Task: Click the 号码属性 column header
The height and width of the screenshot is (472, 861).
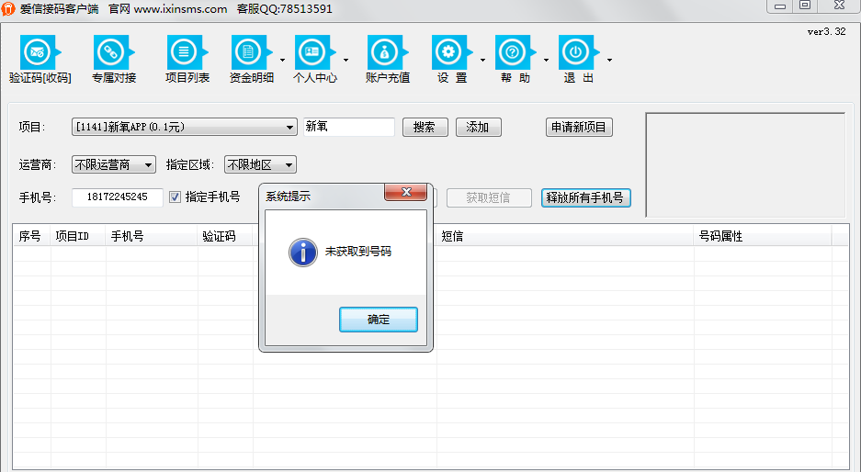Action: coord(762,236)
